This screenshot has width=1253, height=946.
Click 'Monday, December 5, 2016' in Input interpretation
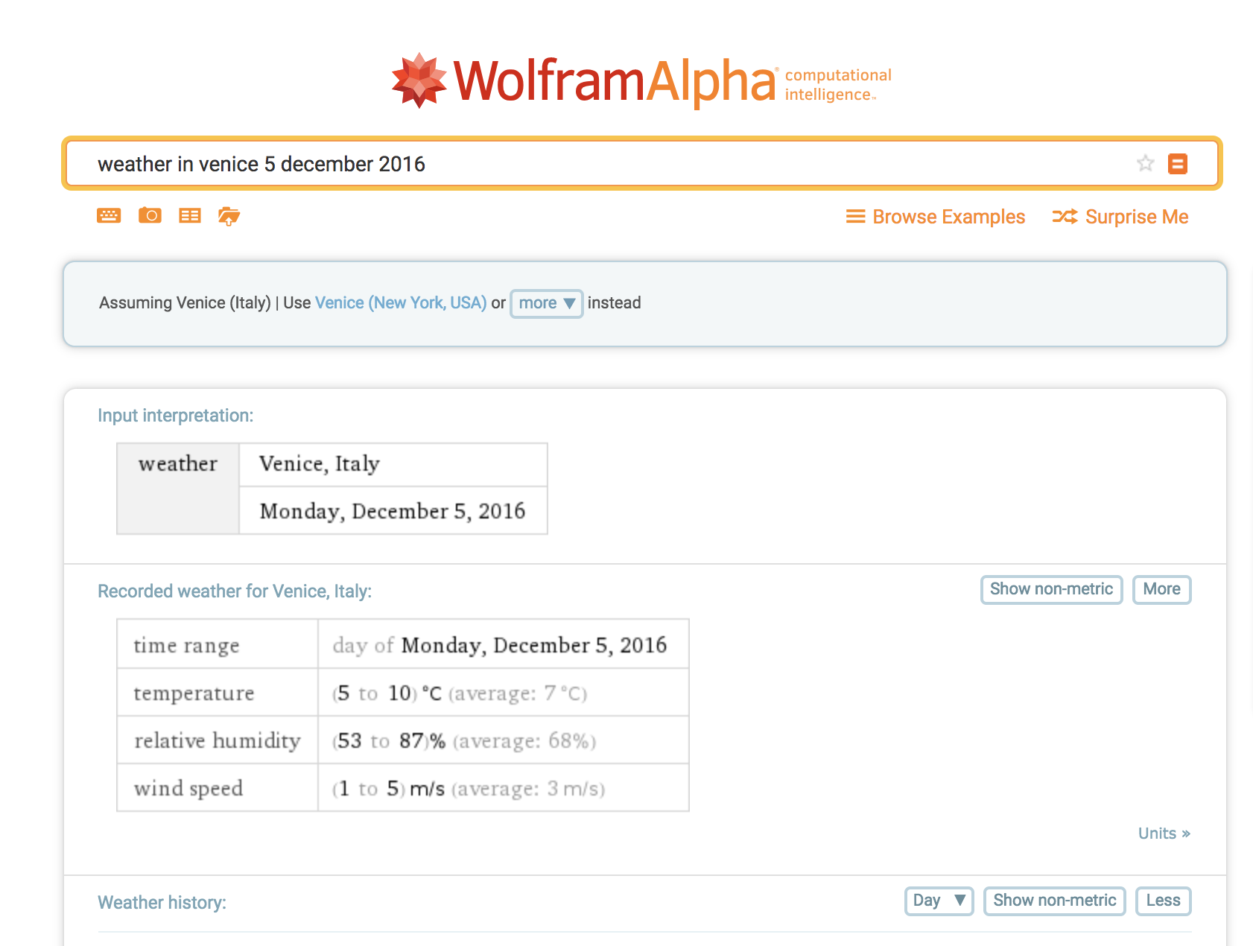coord(393,511)
